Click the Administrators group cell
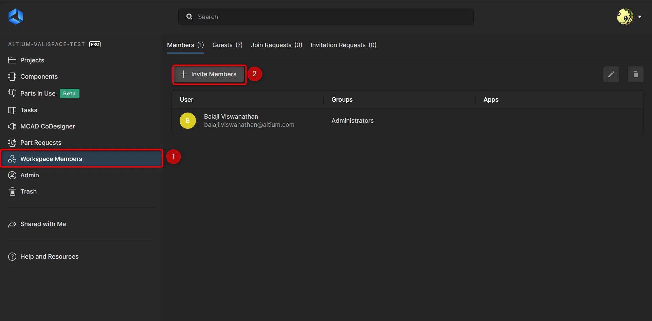 tap(352, 121)
